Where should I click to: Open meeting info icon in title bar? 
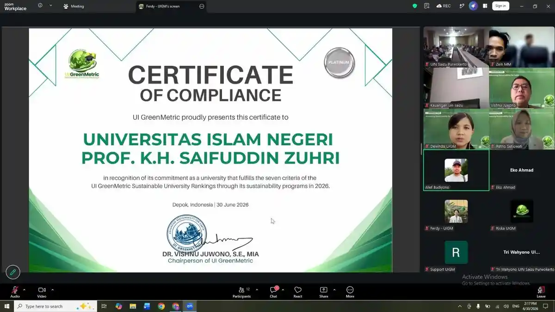[40, 6]
